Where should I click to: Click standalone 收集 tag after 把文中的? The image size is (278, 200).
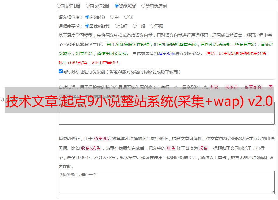(171, 148)
